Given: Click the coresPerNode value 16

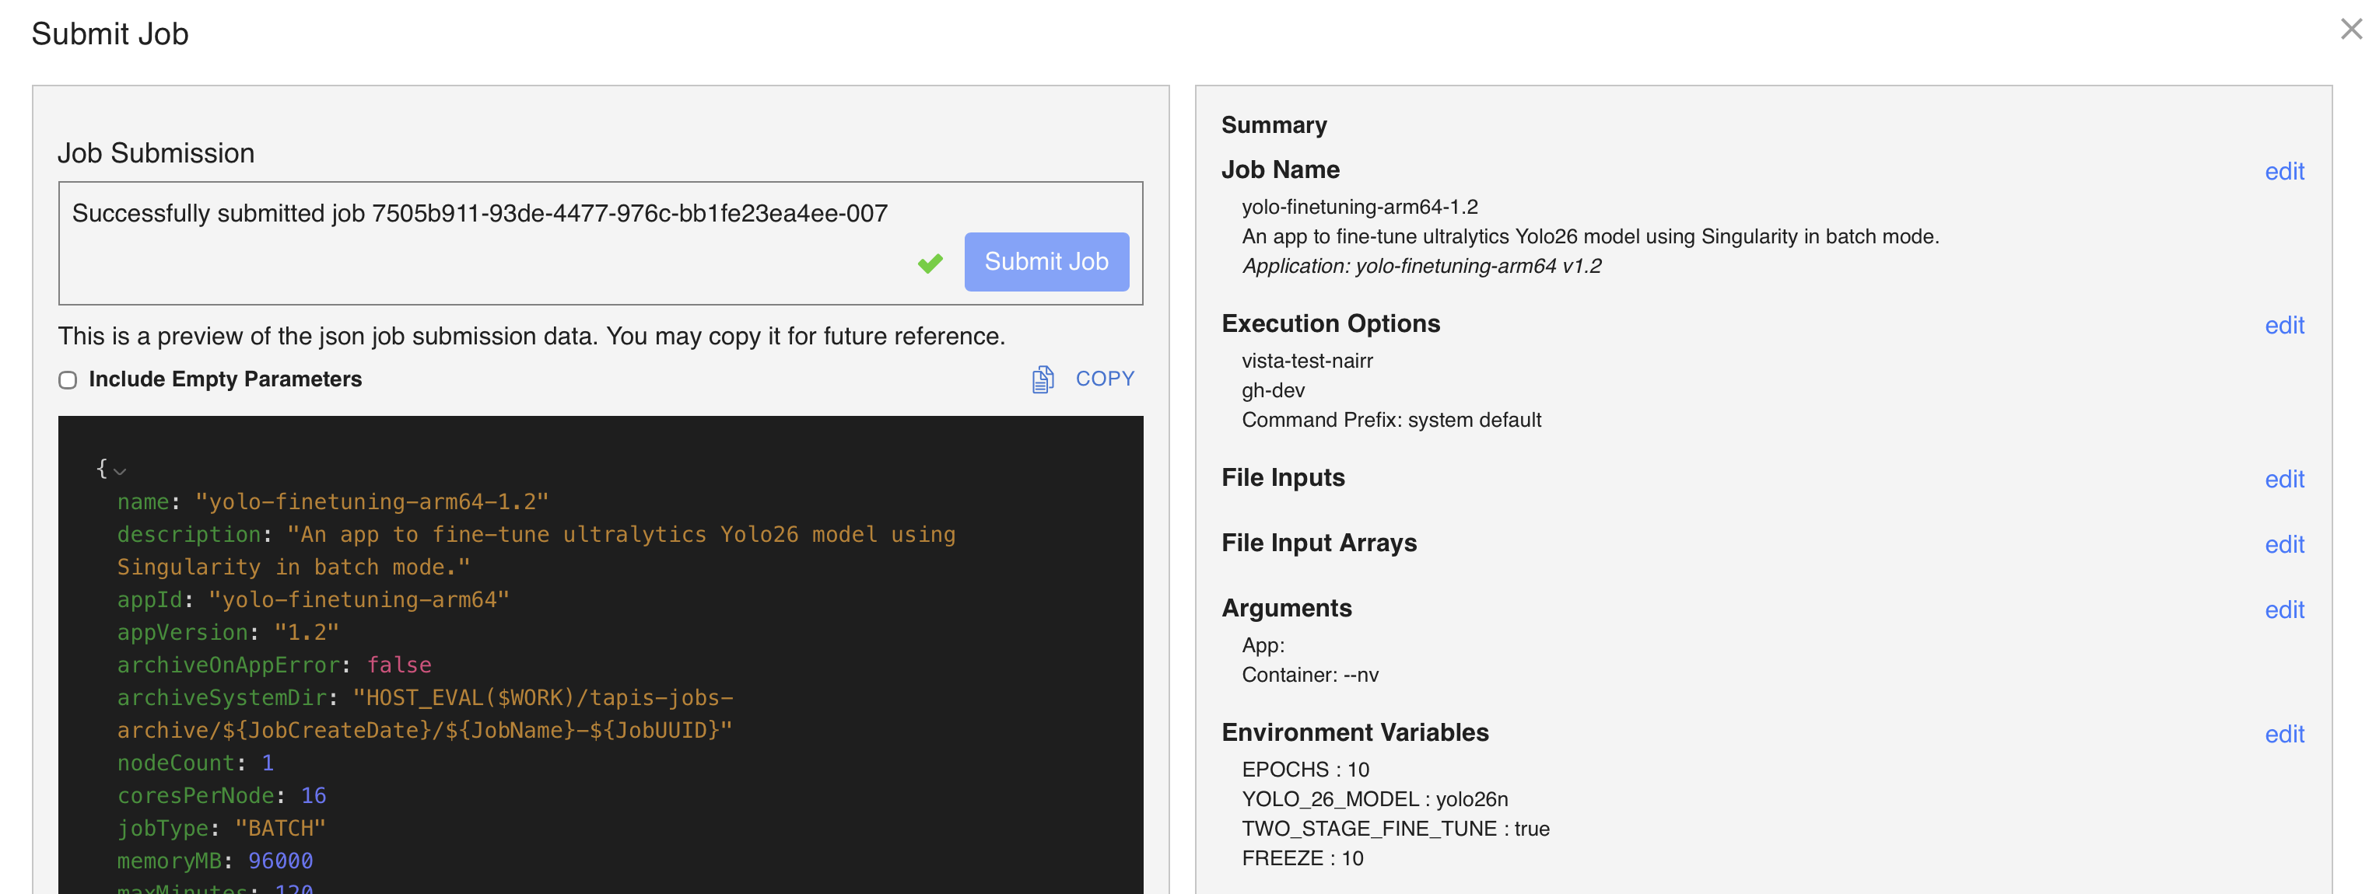Looking at the screenshot, I should click(314, 796).
